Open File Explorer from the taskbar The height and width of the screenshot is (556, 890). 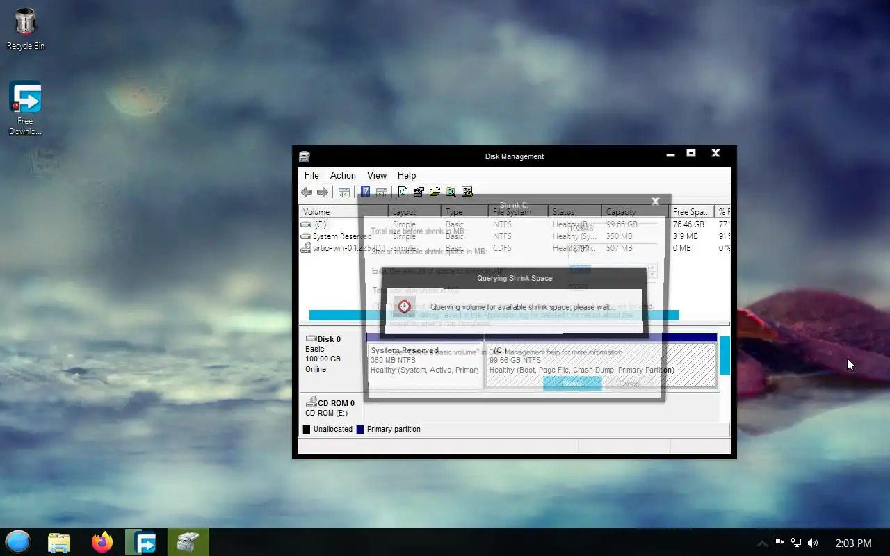click(59, 542)
